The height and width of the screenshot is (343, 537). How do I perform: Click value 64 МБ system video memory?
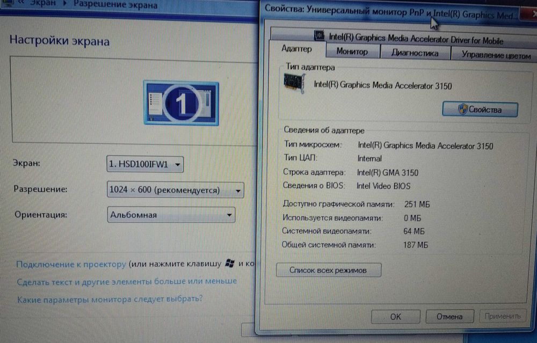point(413,231)
